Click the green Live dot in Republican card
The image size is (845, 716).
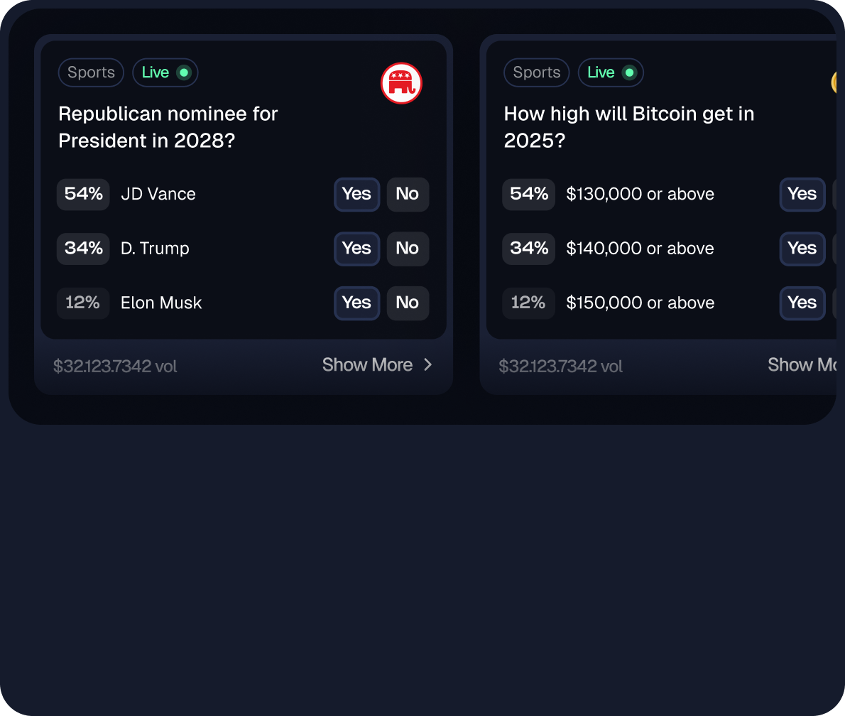(183, 72)
